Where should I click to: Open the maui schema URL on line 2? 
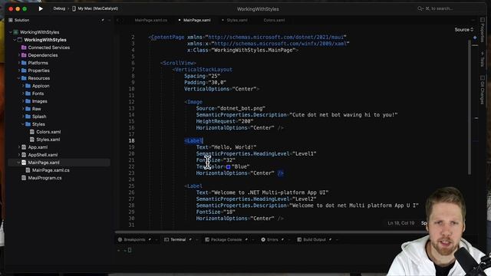[276, 38]
